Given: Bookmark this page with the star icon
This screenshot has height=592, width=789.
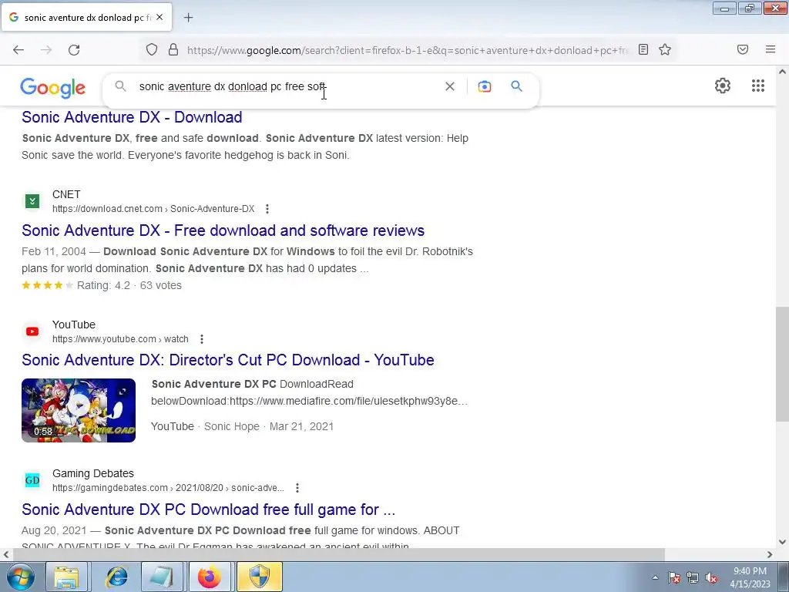Looking at the screenshot, I should point(665,49).
